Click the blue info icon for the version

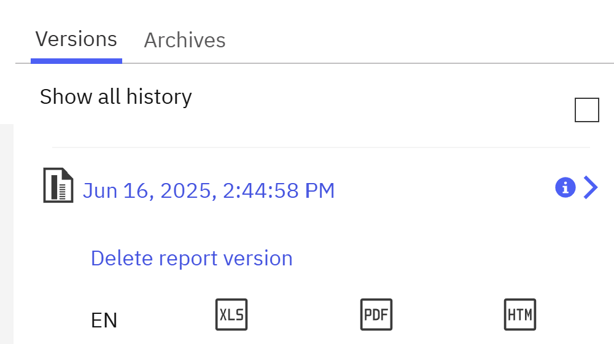pos(565,187)
